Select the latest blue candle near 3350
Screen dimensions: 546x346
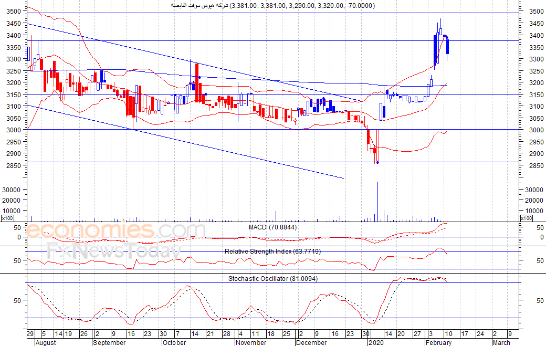click(x=447, y=46)
